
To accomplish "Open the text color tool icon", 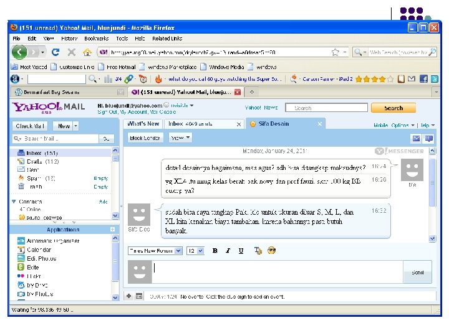I will (x=258, y=251).
